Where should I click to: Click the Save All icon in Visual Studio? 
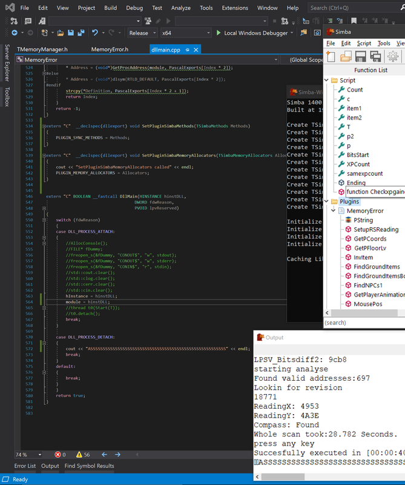[x=81, y=33]
